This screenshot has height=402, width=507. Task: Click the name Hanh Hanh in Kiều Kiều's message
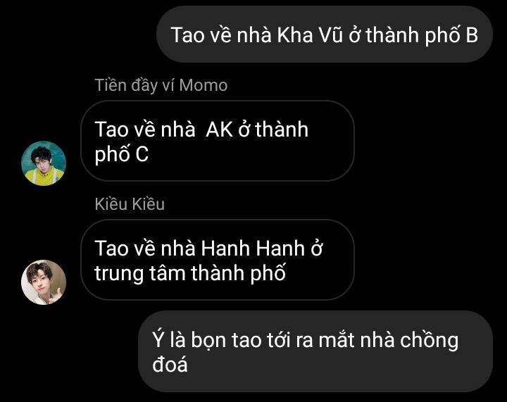[x=253, y=249]
